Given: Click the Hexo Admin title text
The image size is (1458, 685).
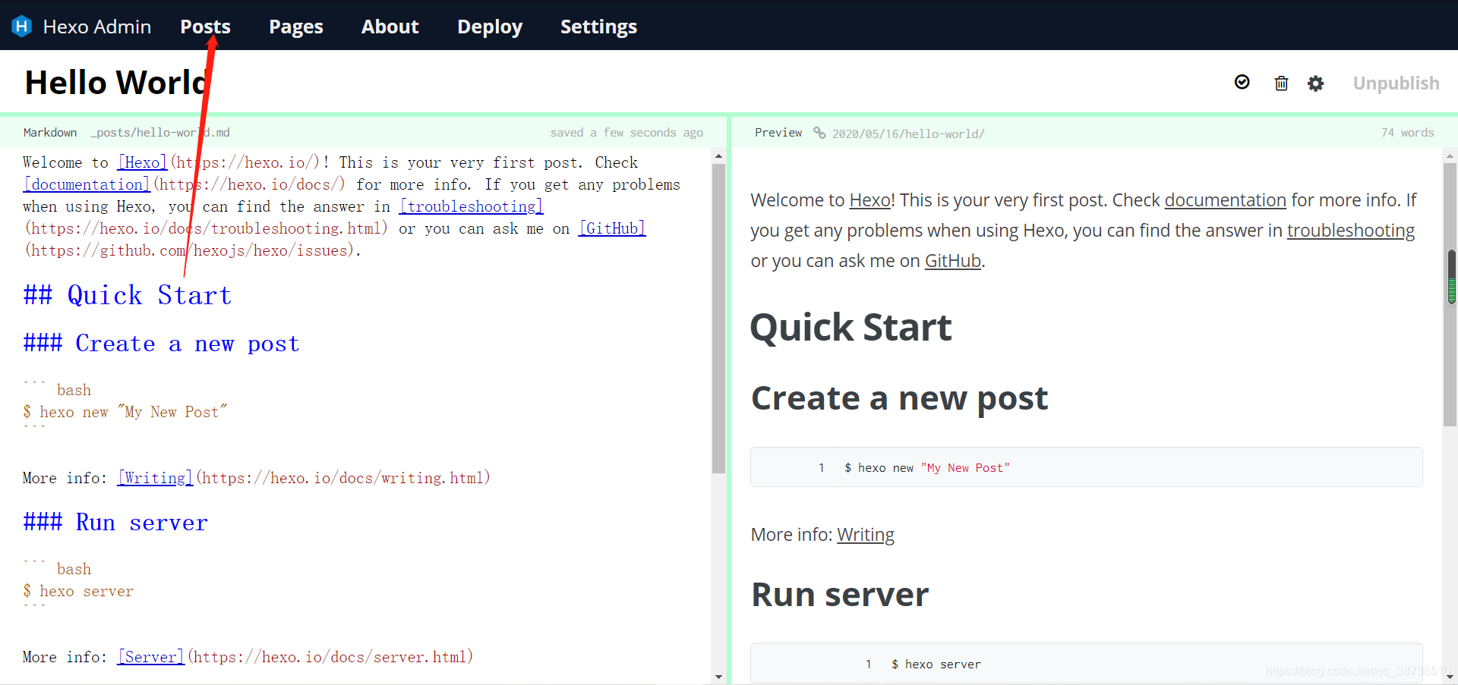Looking at the screenshot, I should click(97, 27).
